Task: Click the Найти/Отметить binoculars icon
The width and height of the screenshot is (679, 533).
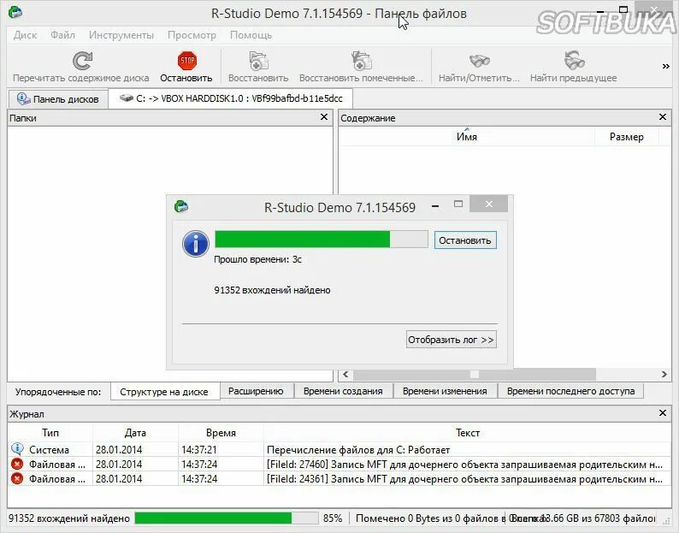Action: tap(480, 61)
